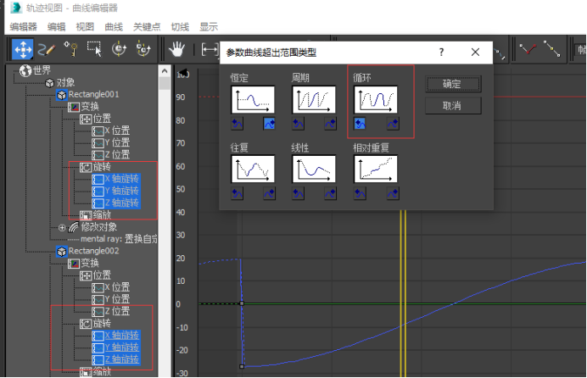This screenshot has width=587, height=378.
Task: Click the Frame Horizontal Extents icon
Action: [210, 49]
